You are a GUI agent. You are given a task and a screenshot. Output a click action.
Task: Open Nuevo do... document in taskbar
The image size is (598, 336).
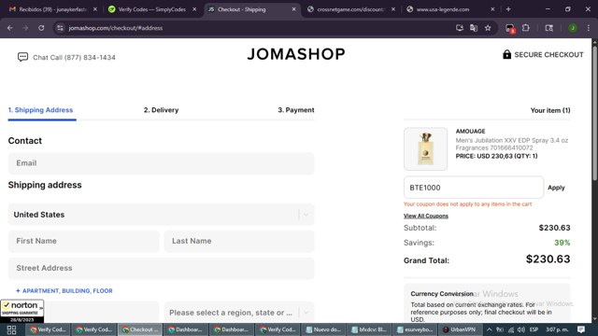[x=323, y=329]
